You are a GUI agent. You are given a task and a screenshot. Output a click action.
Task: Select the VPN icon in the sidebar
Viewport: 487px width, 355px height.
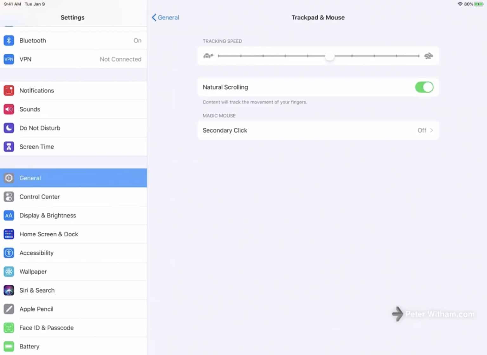coord(9,59)
